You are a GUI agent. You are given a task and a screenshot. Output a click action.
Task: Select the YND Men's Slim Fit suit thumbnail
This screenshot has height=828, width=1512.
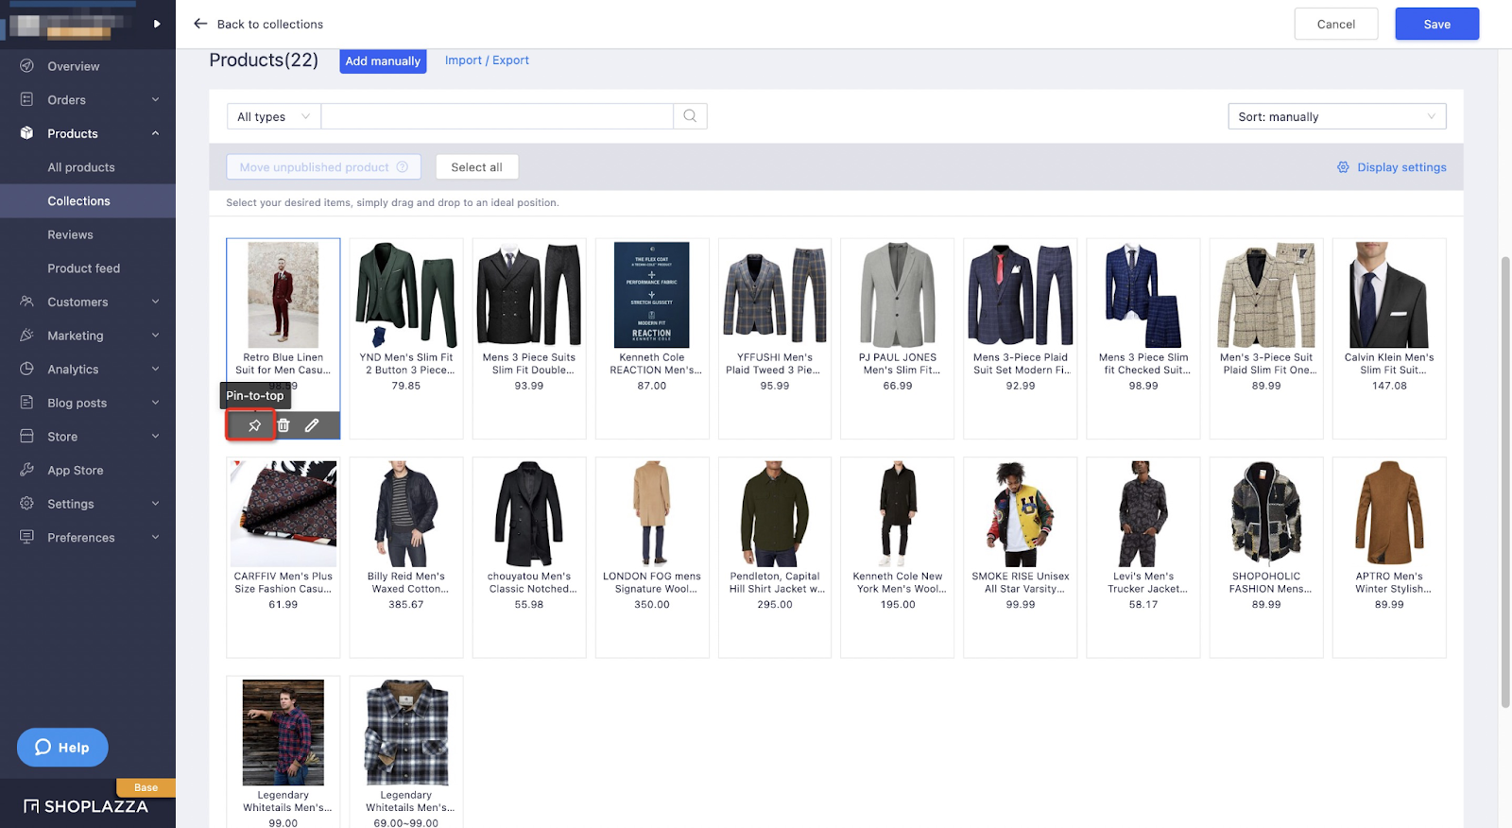click(x=406, y=295)
